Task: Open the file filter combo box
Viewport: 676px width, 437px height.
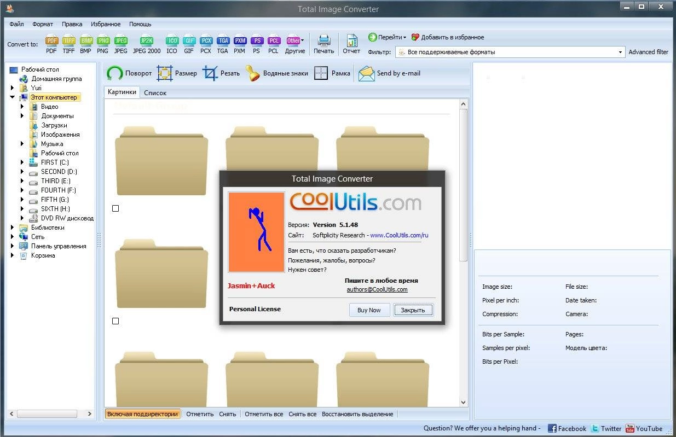Action: (510, 52)
